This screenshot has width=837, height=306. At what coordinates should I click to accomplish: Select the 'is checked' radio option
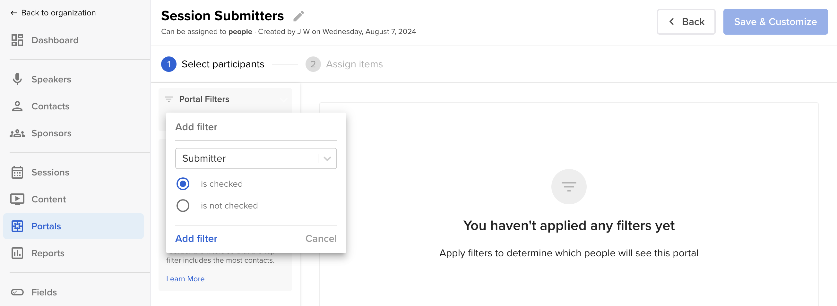tap(183, 184)
